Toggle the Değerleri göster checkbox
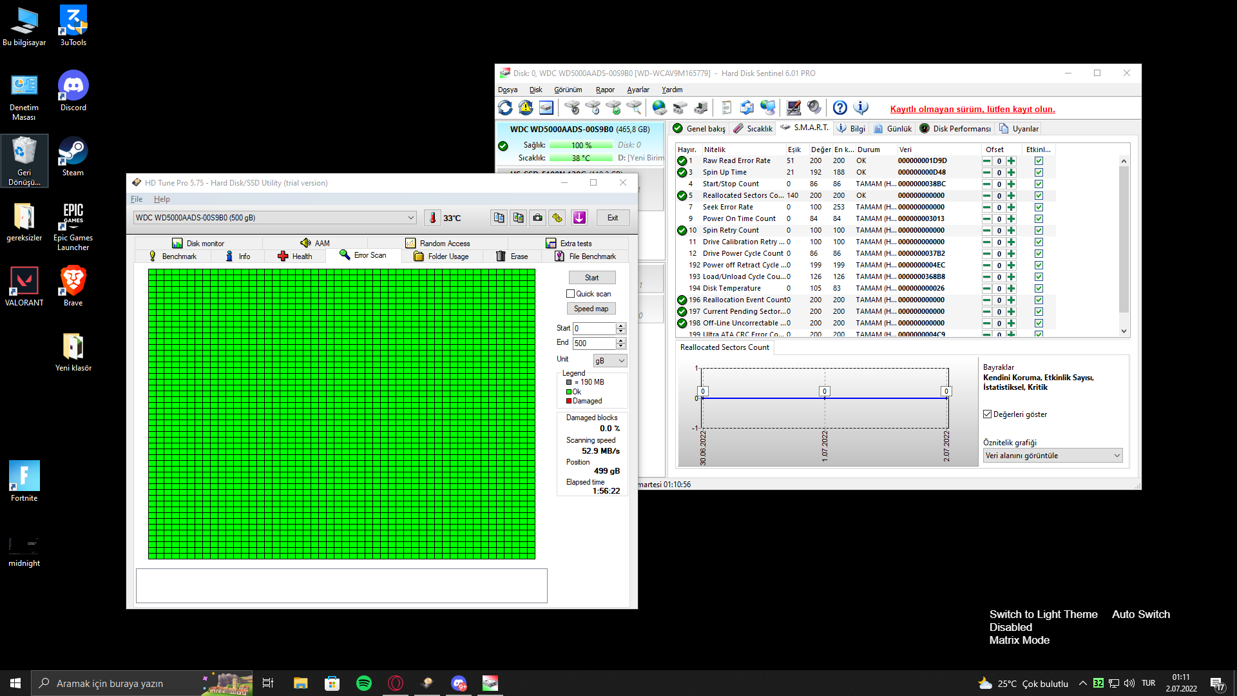Image resolution: width=1237 pixels, height=696 pixels. [x=987, y=414]
